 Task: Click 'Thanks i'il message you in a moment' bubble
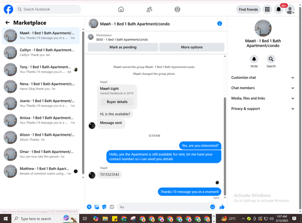pyautogui.click(x=190, y=192)
